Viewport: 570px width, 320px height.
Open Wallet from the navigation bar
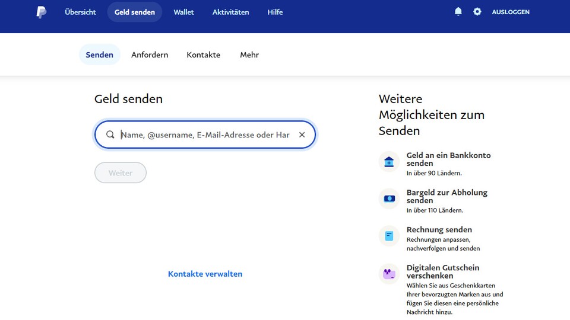coord(183,12)
